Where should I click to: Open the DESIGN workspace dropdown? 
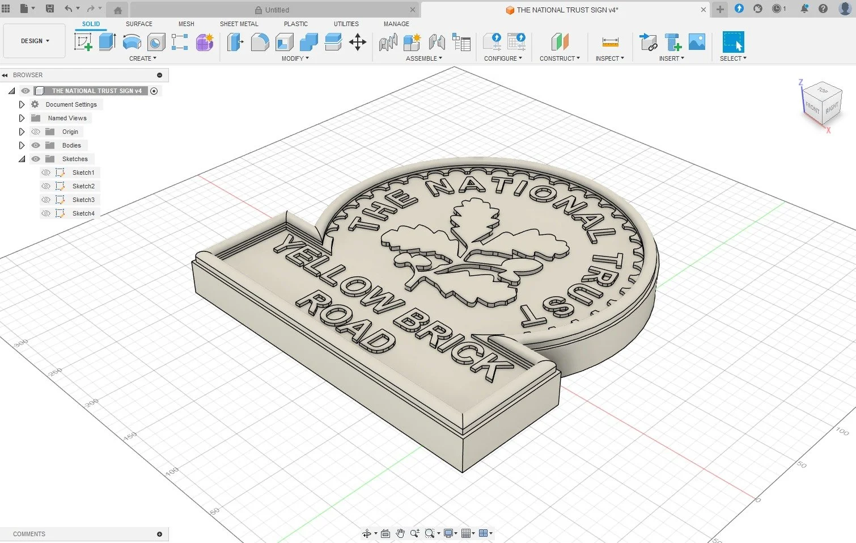click(x=35, y=41)
